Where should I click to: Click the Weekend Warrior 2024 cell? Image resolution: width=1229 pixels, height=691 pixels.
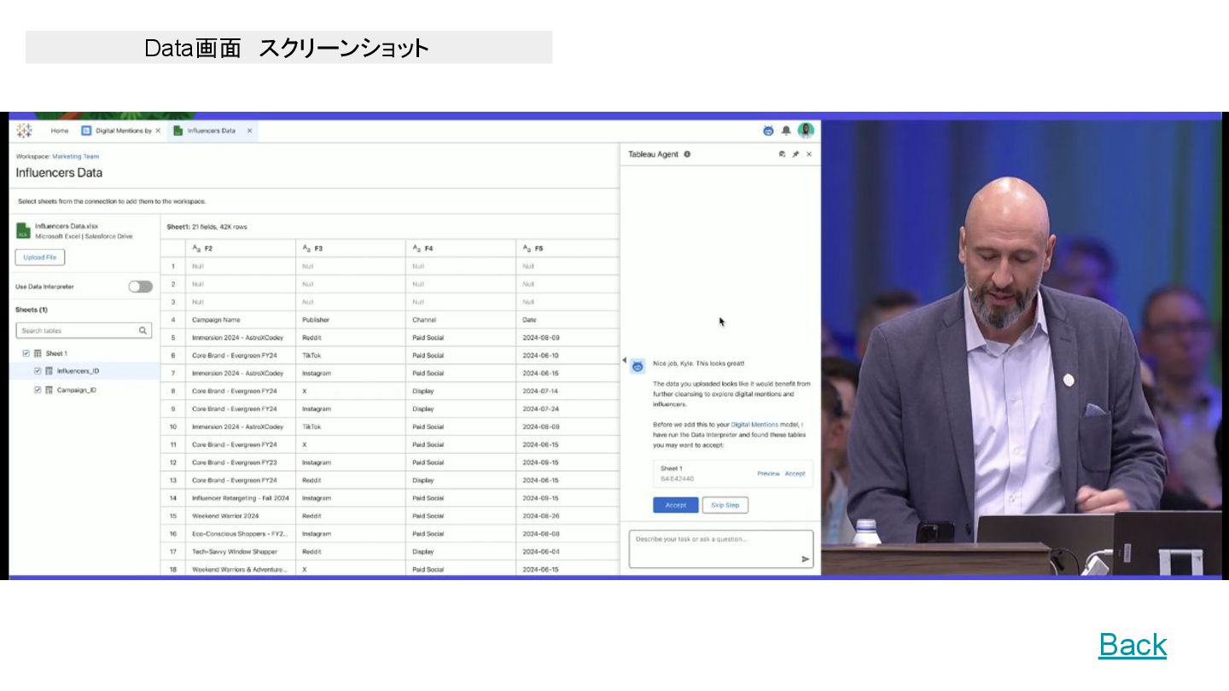pos(241,516)
